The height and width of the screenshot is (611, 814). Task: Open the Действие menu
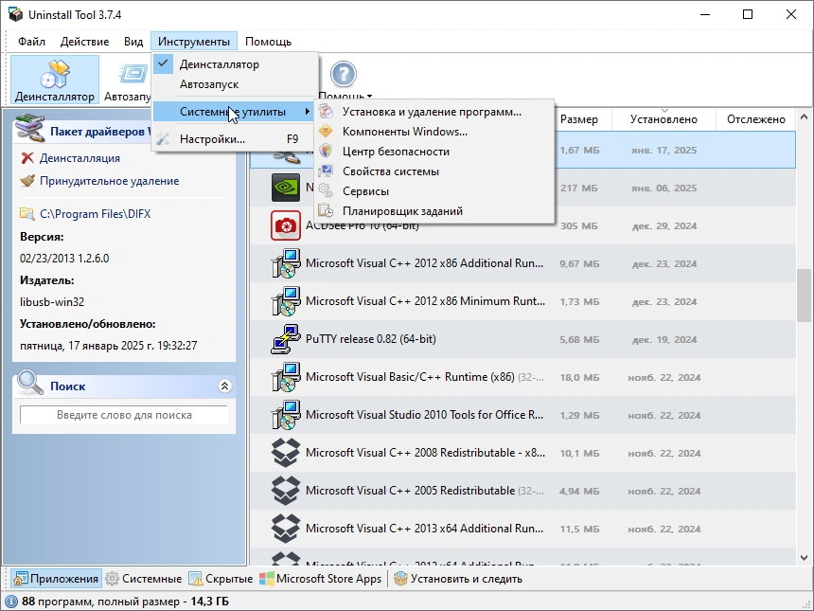[84, 42]
